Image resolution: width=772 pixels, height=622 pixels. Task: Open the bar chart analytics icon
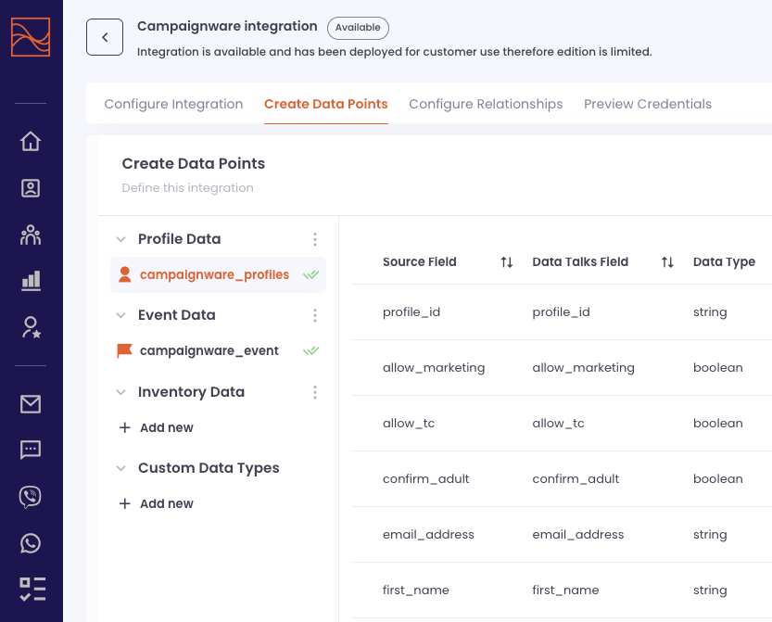click(x=31, y=280)
